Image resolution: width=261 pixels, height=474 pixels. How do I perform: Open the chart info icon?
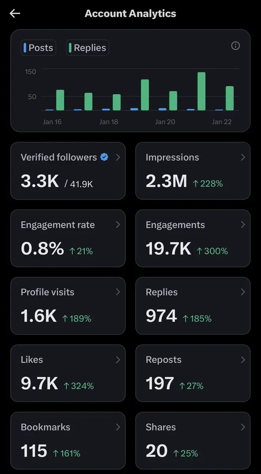click(235, 46)
